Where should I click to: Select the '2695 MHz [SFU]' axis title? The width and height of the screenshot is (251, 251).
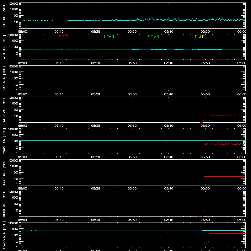click(x=4, y=141)
